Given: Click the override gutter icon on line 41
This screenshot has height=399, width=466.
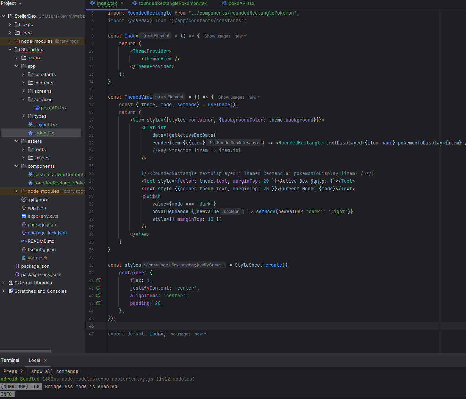Looking at the screenshot, I should pyautogui.click(x=99, y=288).
